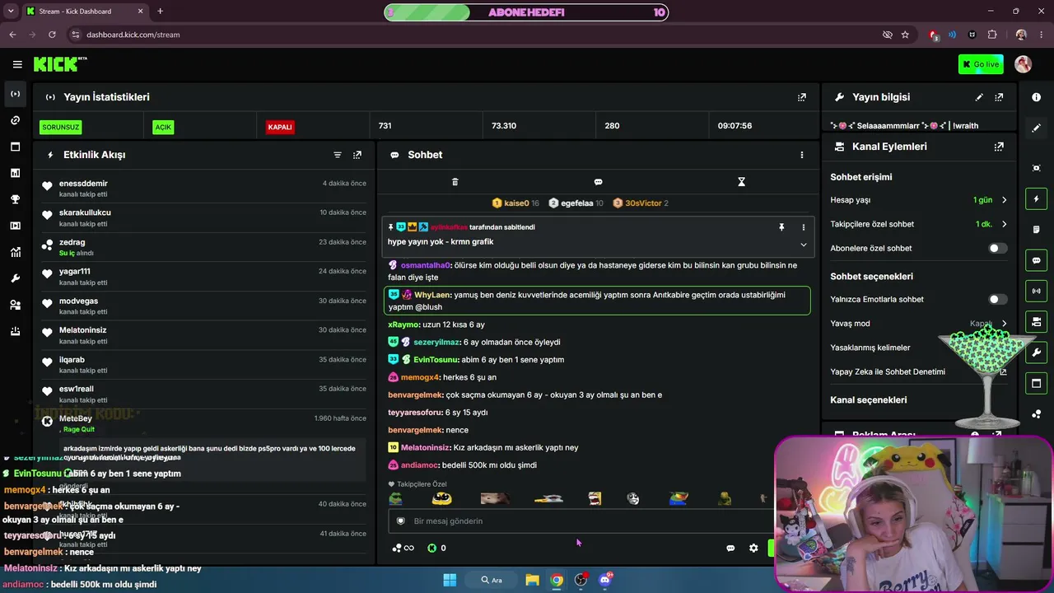Toggle Yalnızca Emotlarla sohbet switch
The image size is (1054, 593).
997,299
